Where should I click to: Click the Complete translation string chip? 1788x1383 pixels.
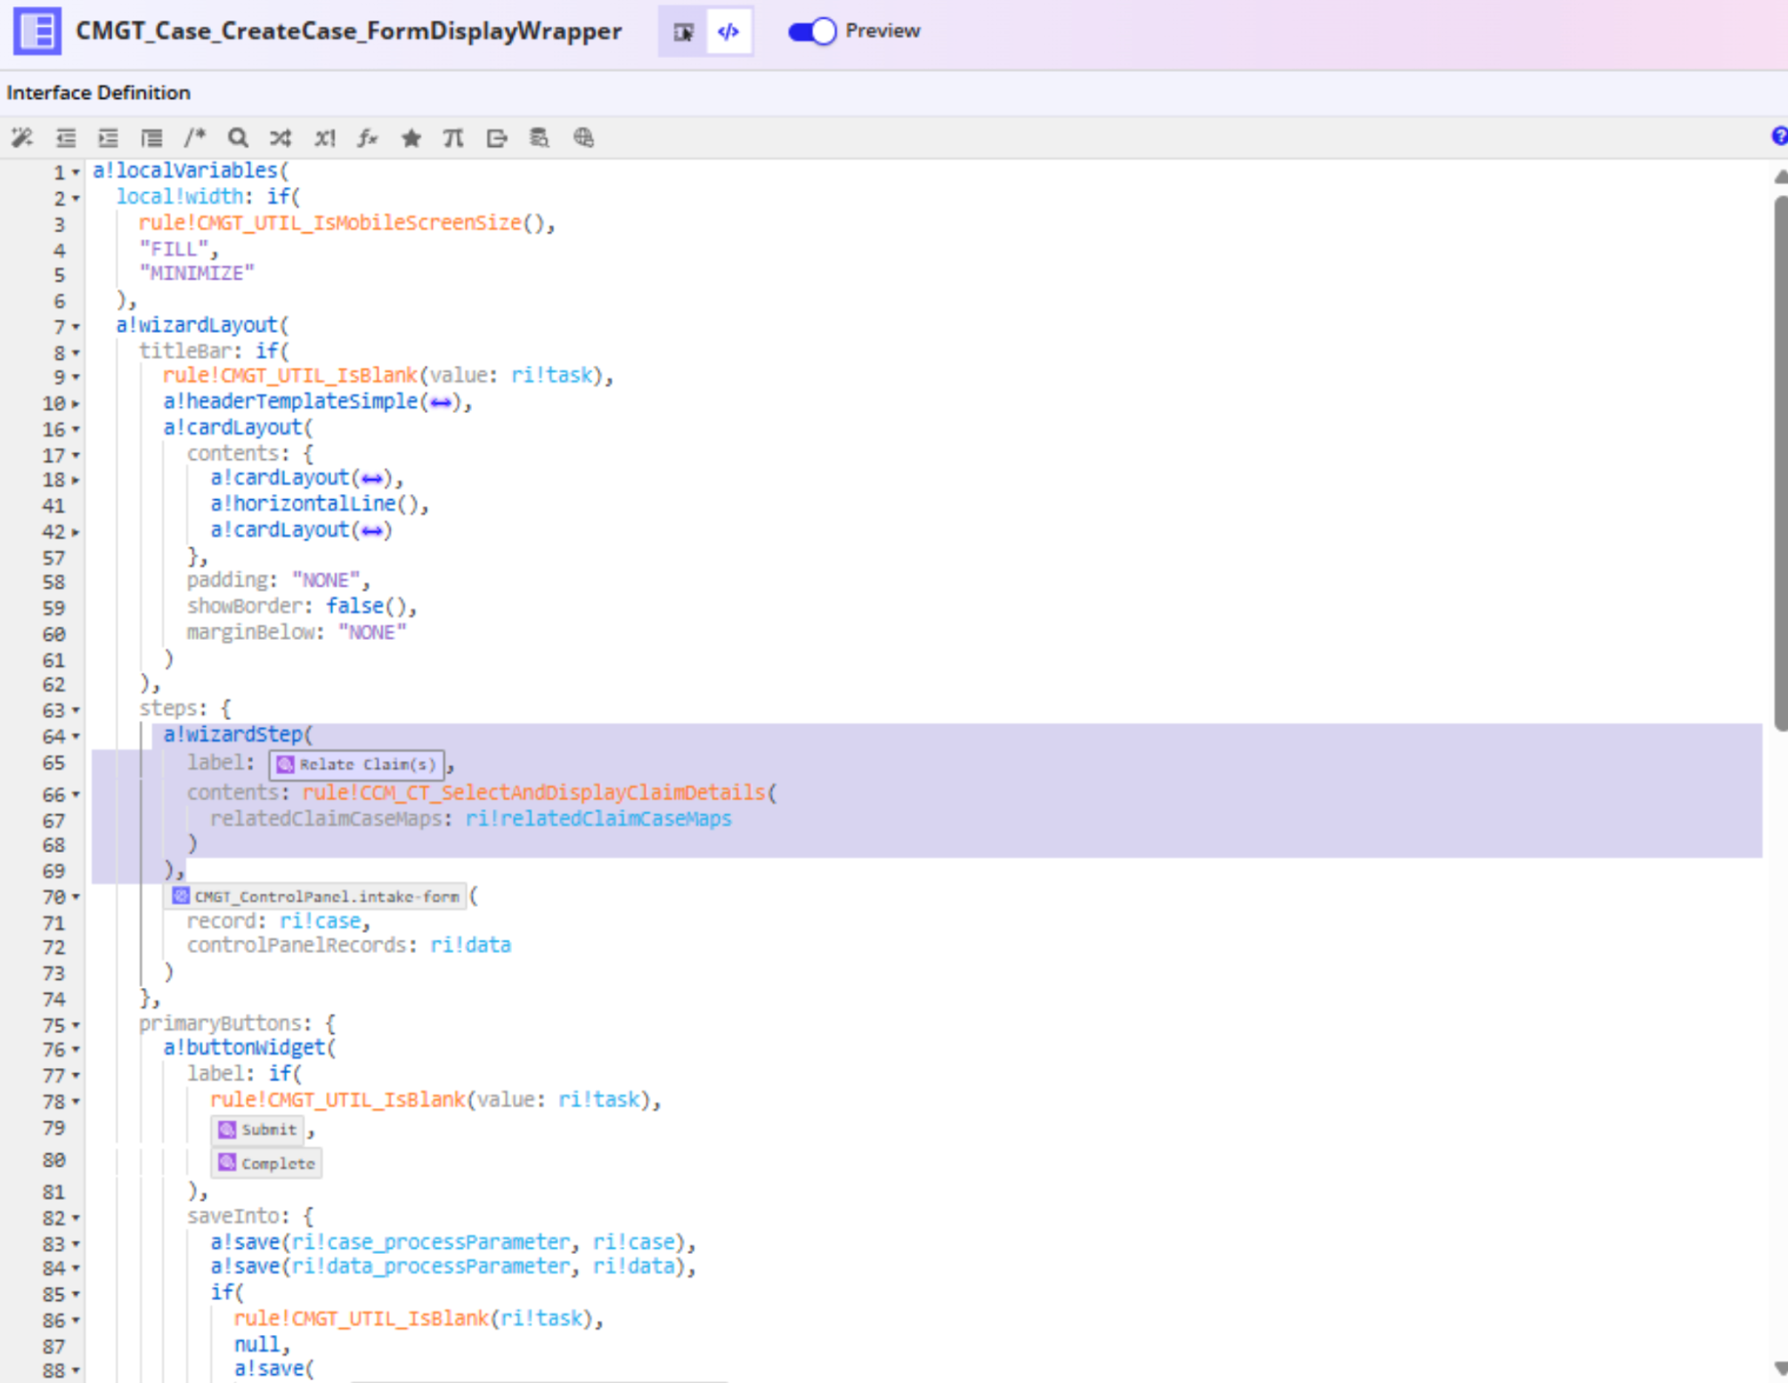(x=267, y=1163)
